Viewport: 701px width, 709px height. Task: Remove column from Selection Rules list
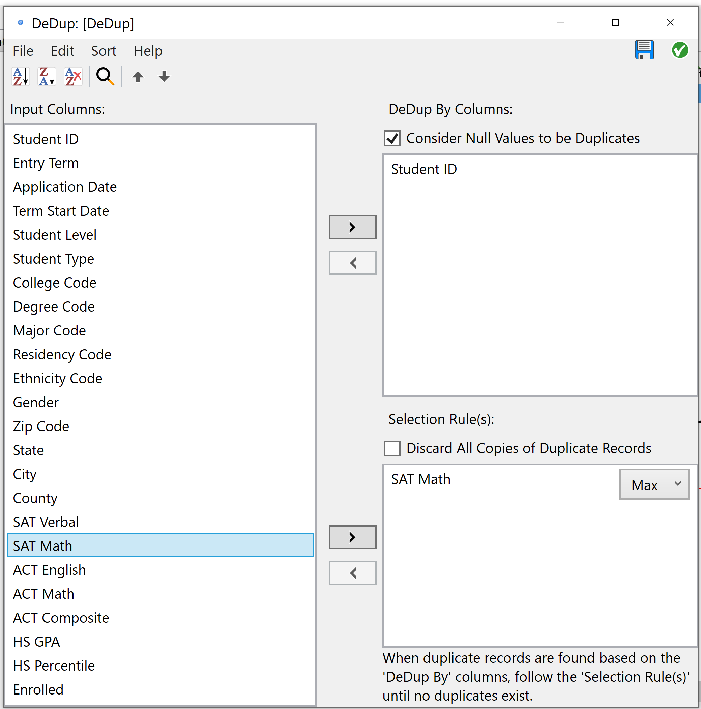click(352, 573)
